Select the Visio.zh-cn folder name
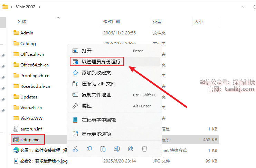 click(31, 107)
